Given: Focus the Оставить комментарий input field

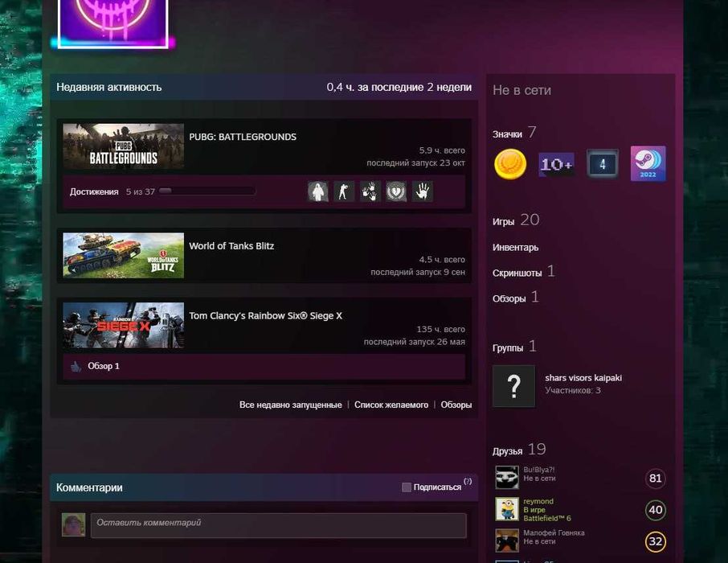Looking at the screenshot, I should (x=279, y=525).
